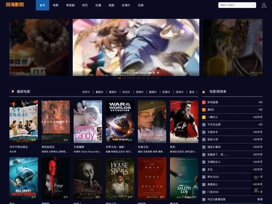Open rank 11 entry 梦乡2019

[x=232, y=177]
